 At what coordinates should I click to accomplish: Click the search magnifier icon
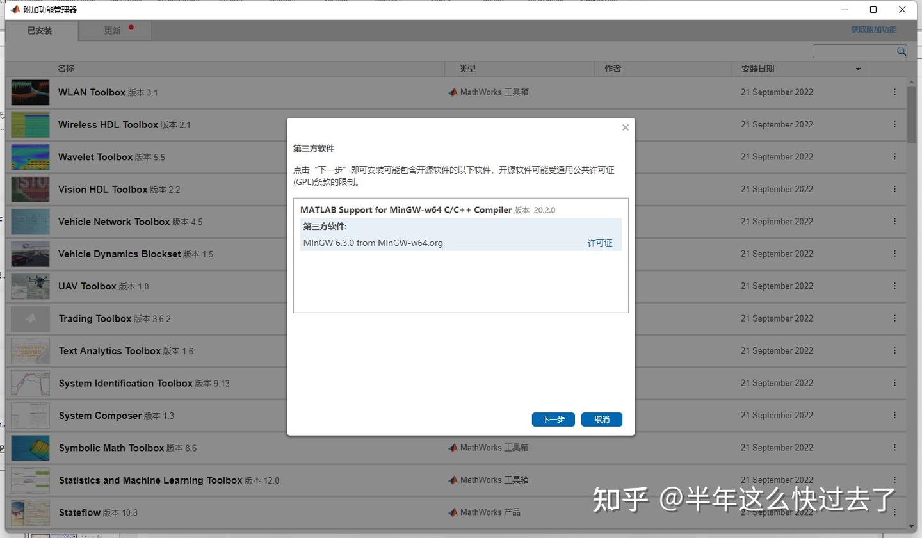(901, 51)
